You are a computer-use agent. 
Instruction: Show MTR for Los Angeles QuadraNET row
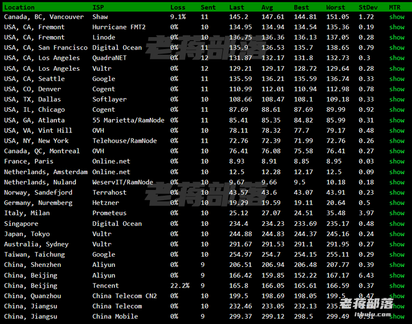397,58
